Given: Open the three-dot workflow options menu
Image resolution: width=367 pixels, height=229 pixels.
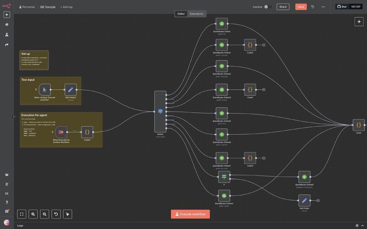Looking at the screenshot, I should tap(323, 7).
